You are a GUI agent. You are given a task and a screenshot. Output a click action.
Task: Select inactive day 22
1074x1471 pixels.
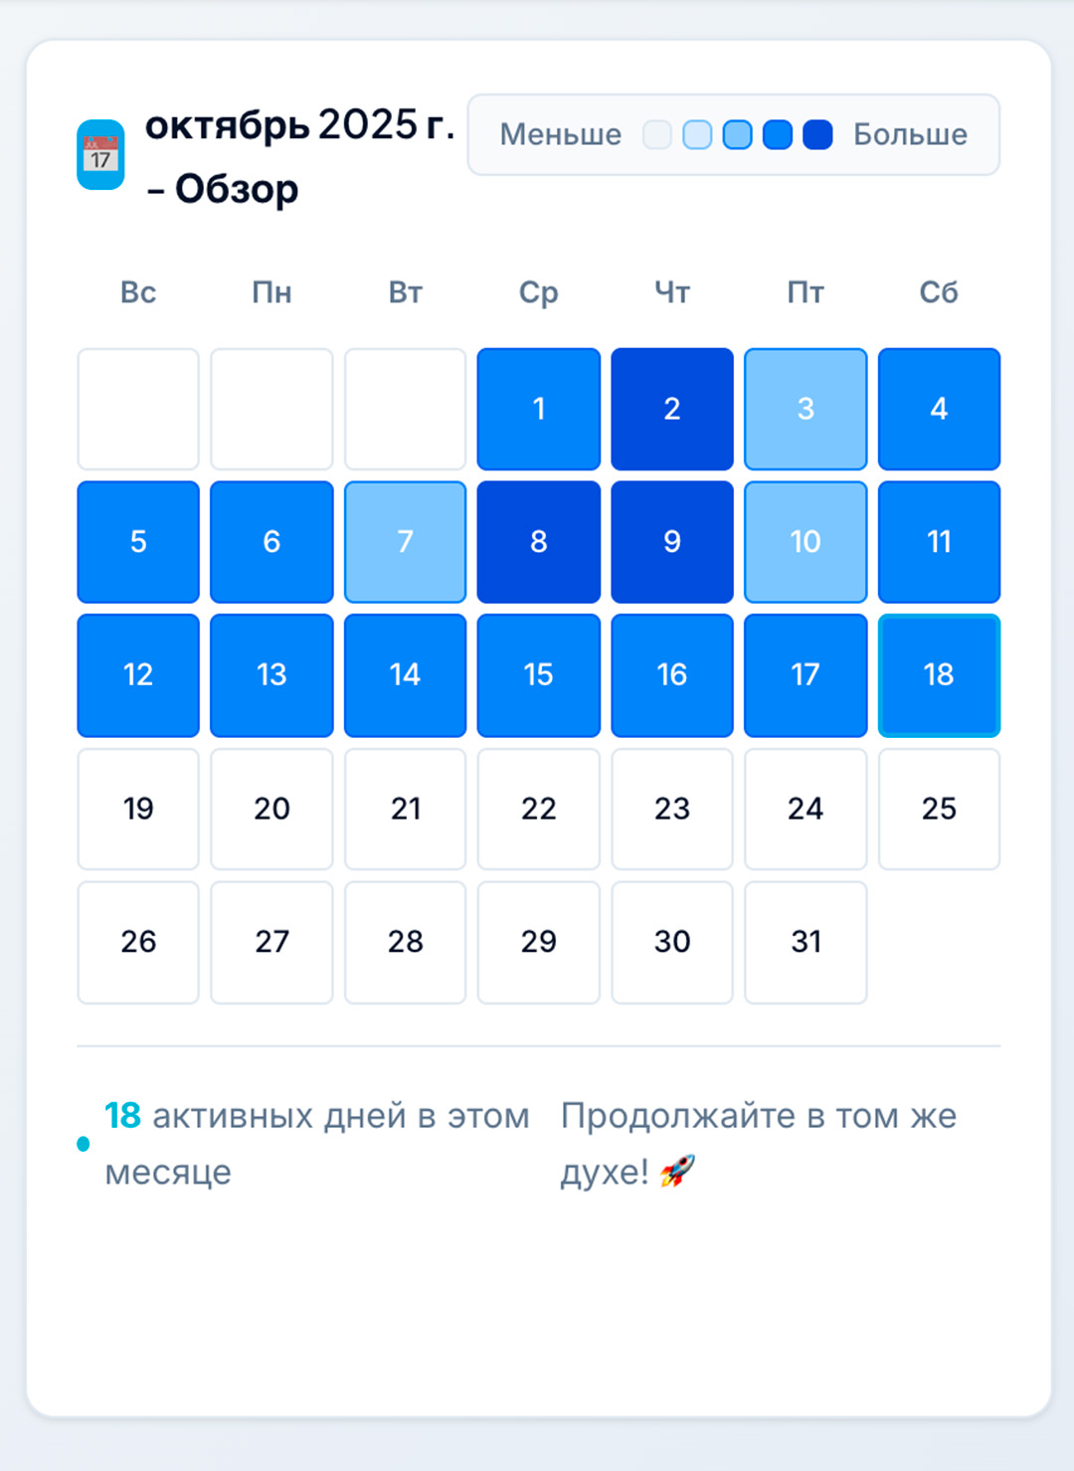point(538,809)
